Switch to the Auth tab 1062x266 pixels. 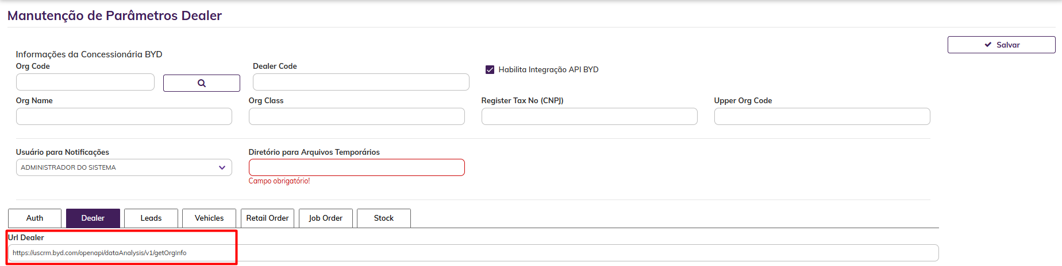34,218
